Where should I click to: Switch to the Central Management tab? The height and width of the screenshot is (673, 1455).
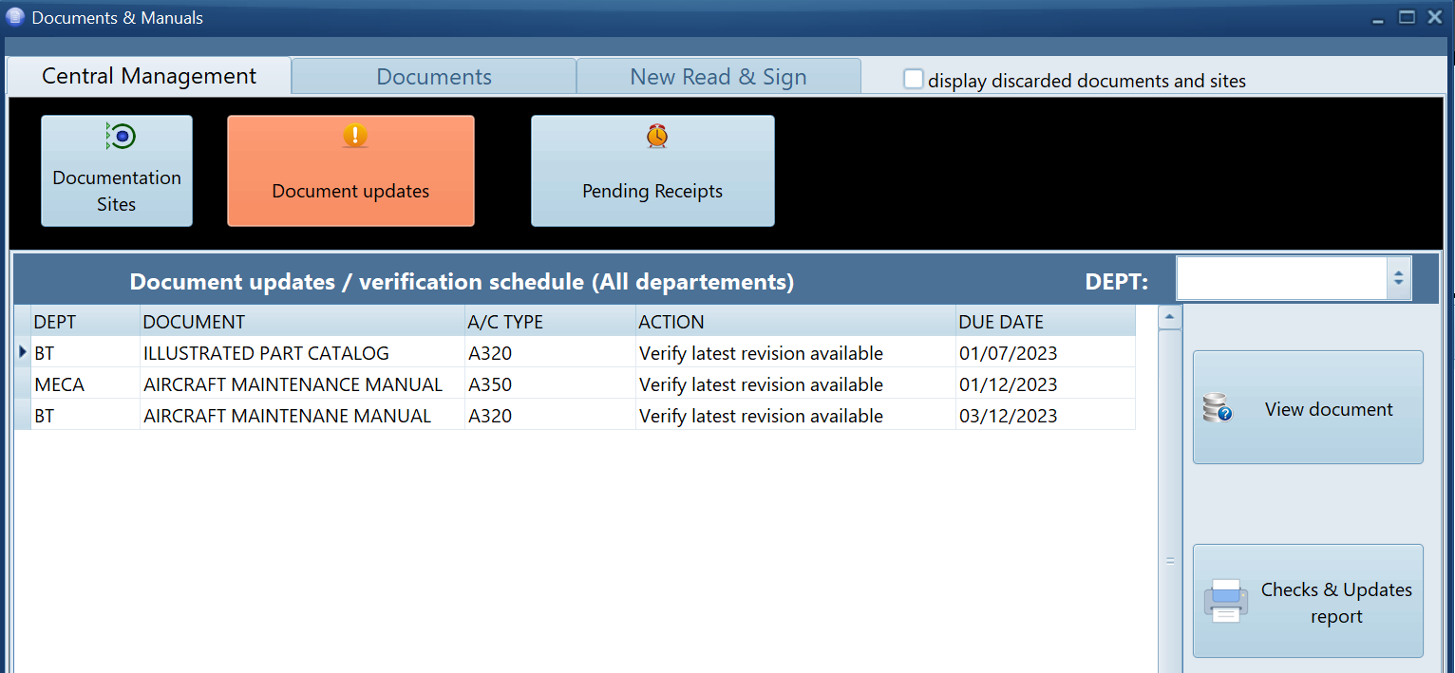point(149,76)
